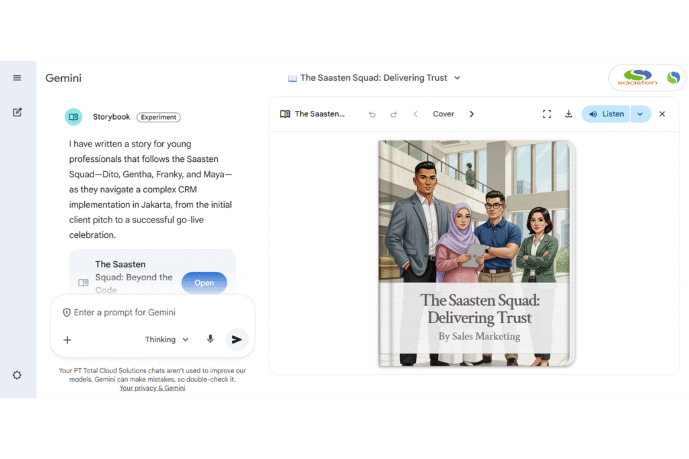Click the redo arrow in storybook toolbar
The image size is (689, 459).
click(x=394, y=114)
